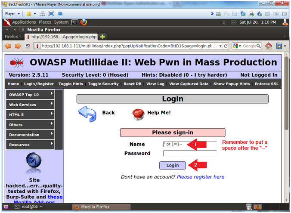Click the NoScript S icon beside the navigation arrows

pos(28,46)
